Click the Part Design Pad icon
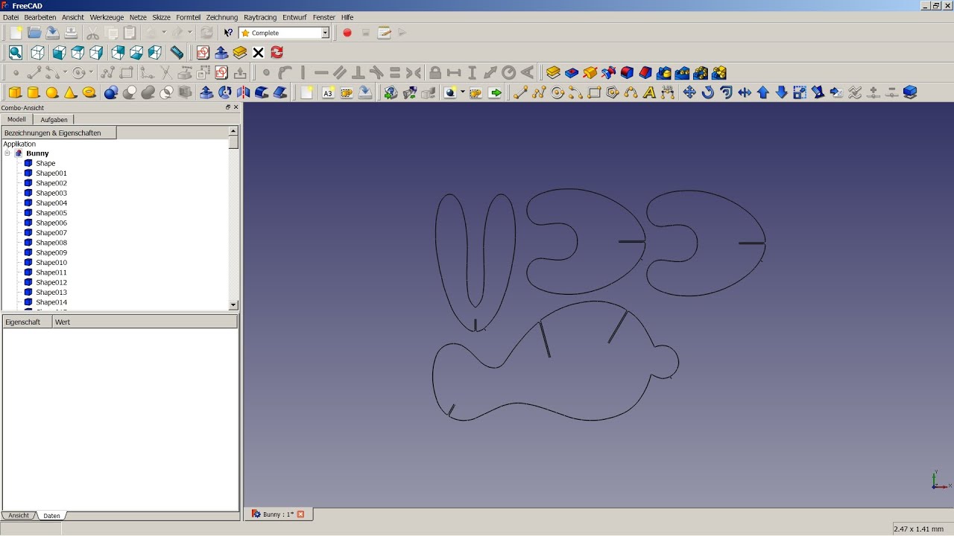954x536 pixels. [553, 72]
